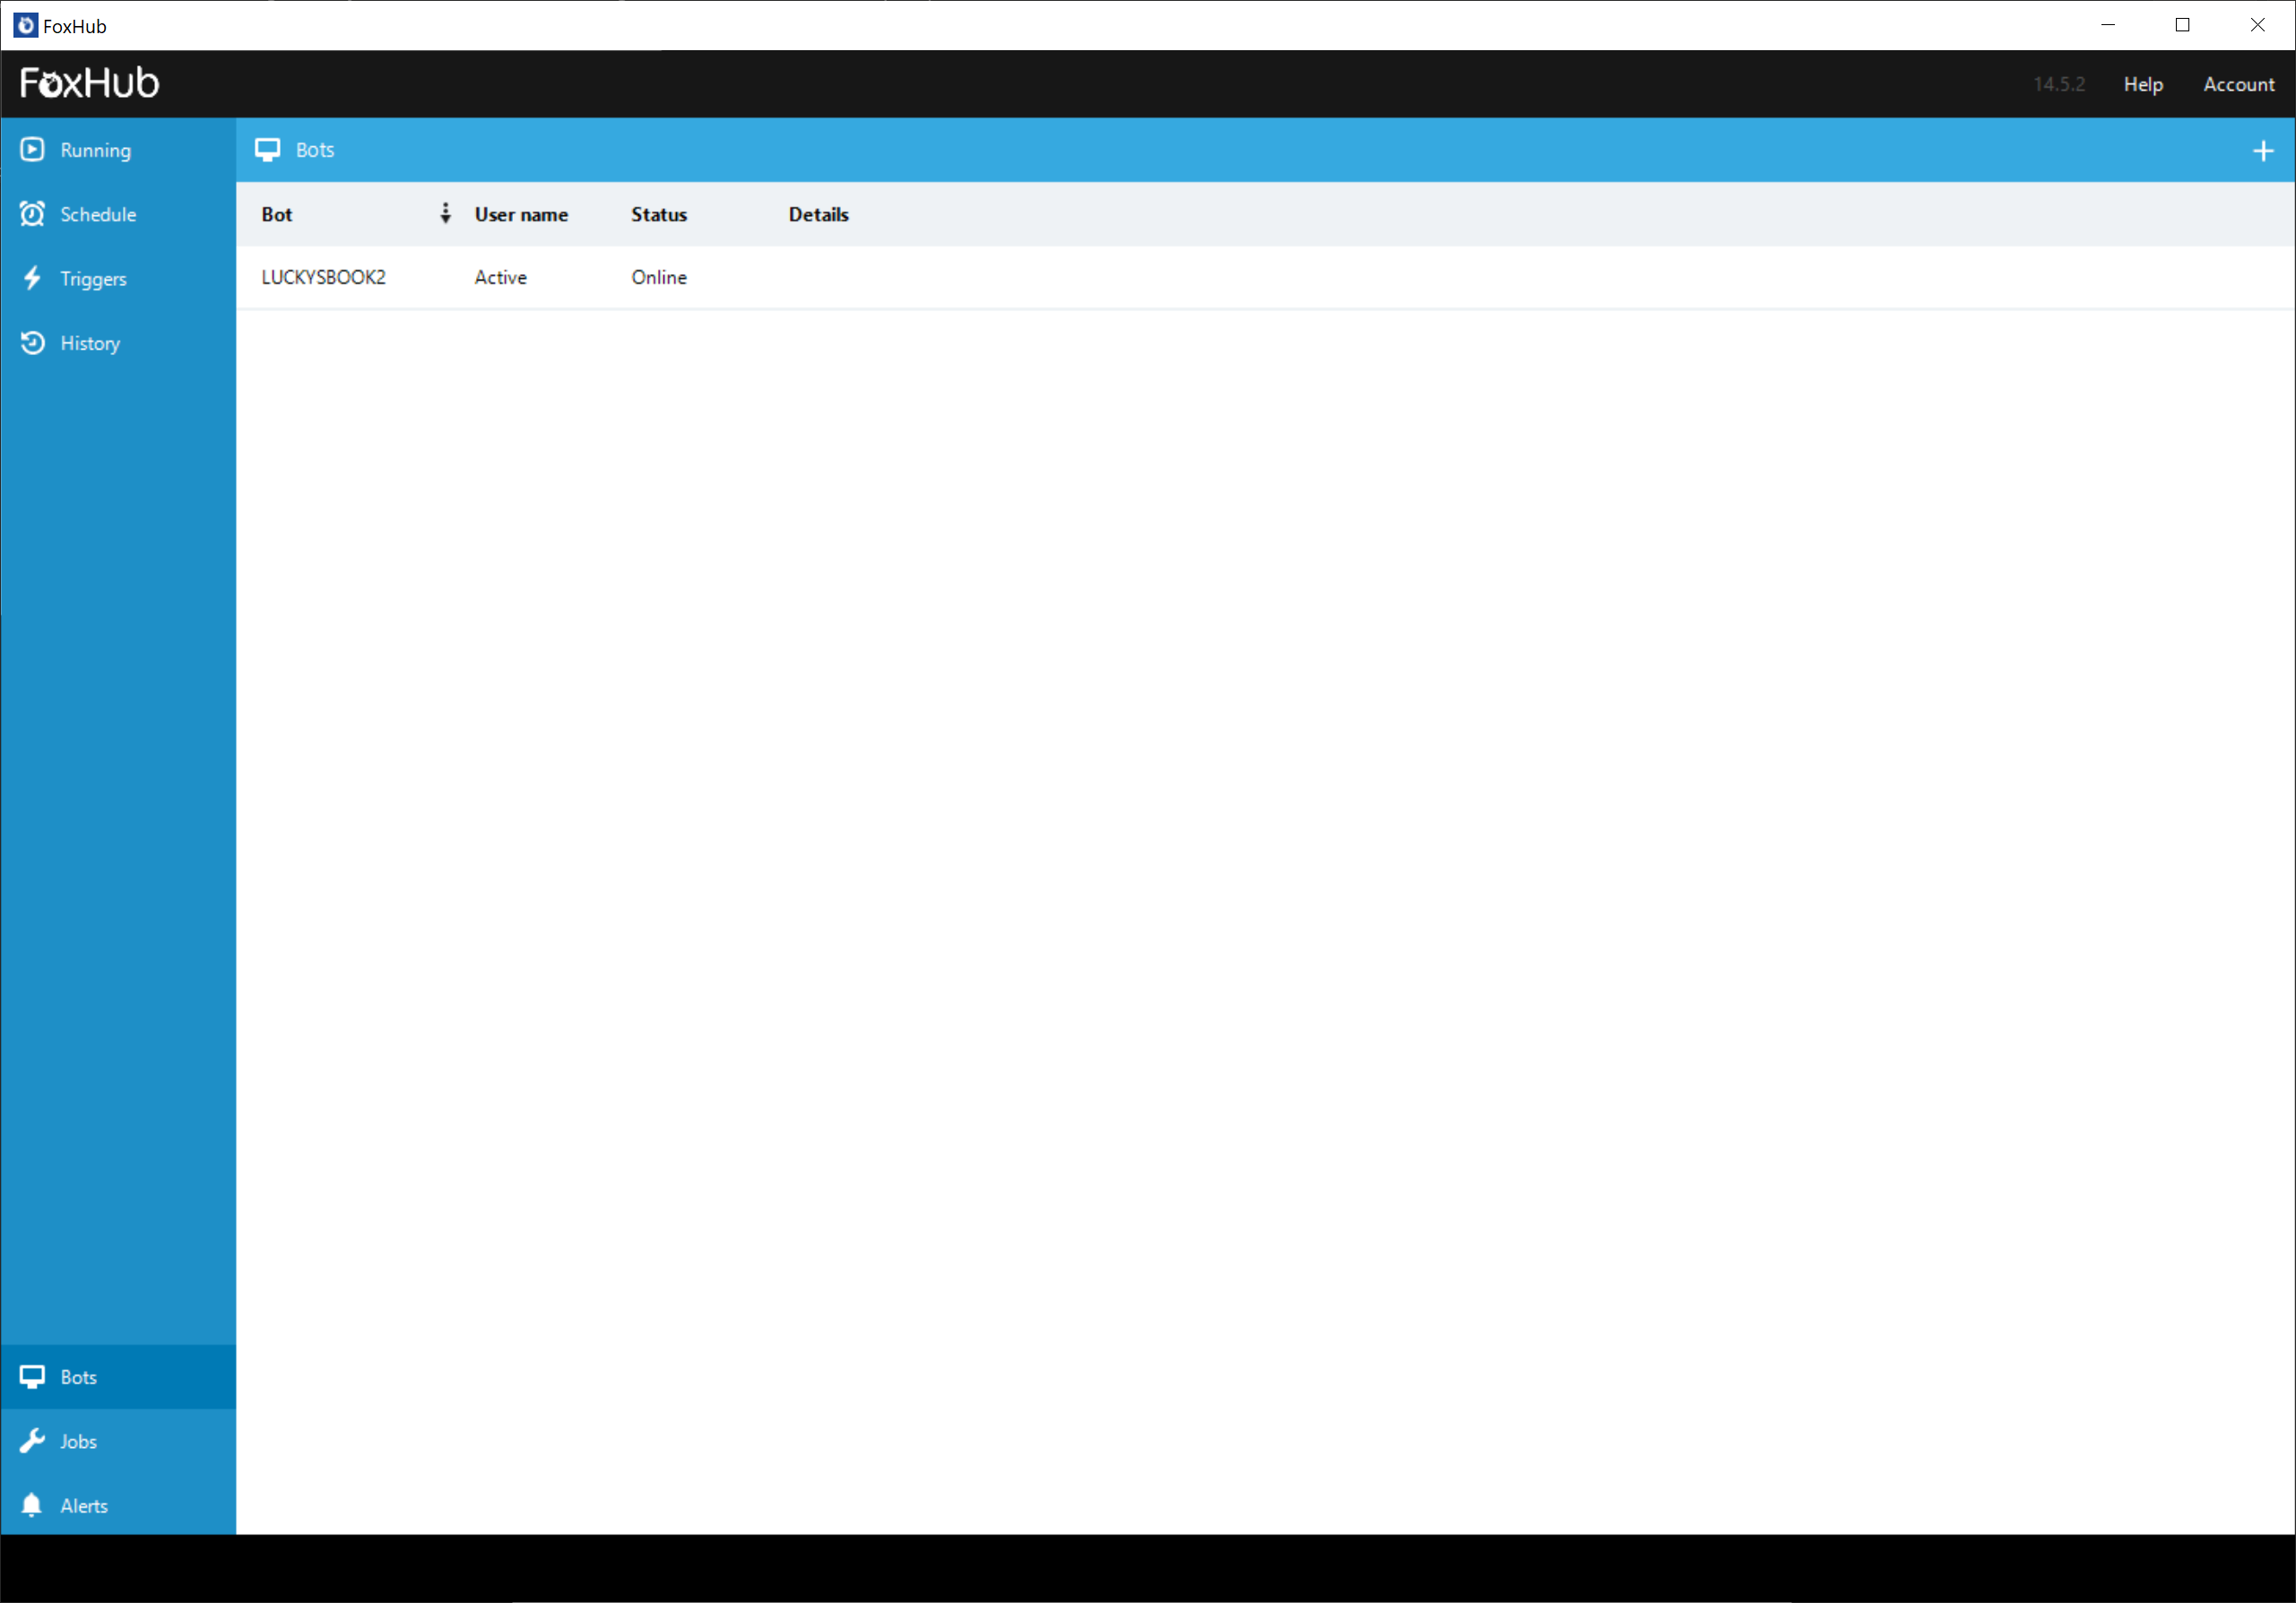Toggle Online status indicator for LUCKYSBOOK2
2296x1603 pixels.
(660, 277)
